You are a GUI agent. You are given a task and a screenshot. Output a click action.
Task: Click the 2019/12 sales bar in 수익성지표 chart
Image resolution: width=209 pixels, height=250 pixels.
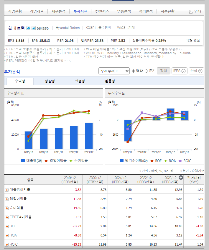(x=28, y=140)
